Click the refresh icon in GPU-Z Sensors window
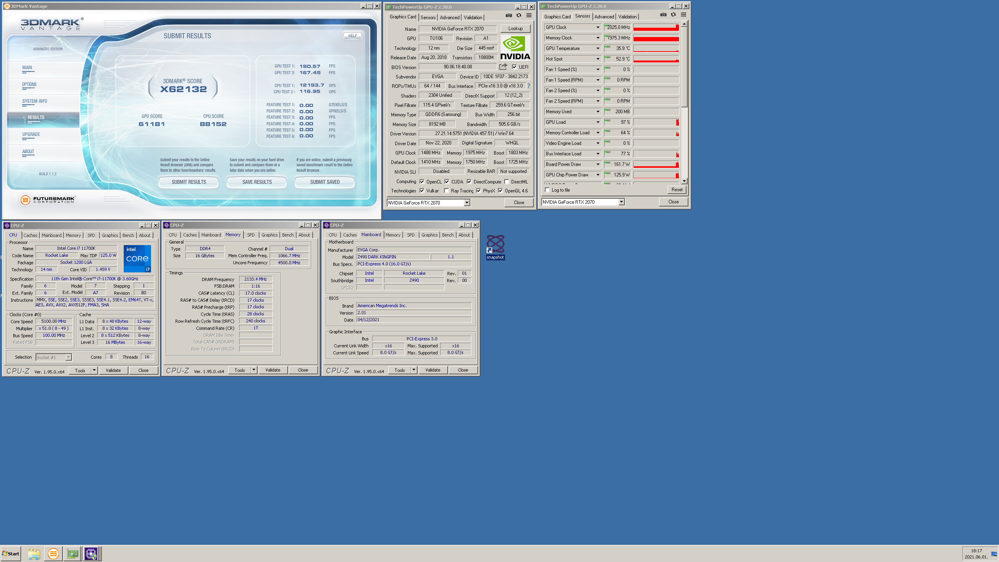Viewport: 999px width, 562px height. [673, 15]
